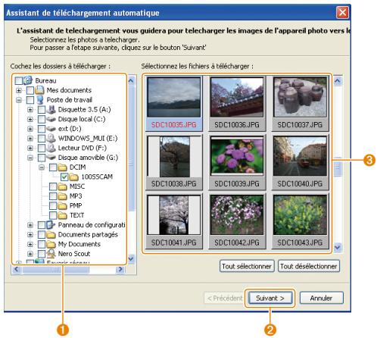This screenshot has width=377, height=338.
Task: Check the Mes documents checkbox
Action: [30, 90]
